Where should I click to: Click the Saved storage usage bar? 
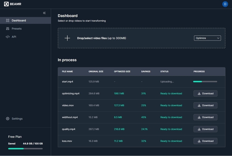tap(25, 148)
